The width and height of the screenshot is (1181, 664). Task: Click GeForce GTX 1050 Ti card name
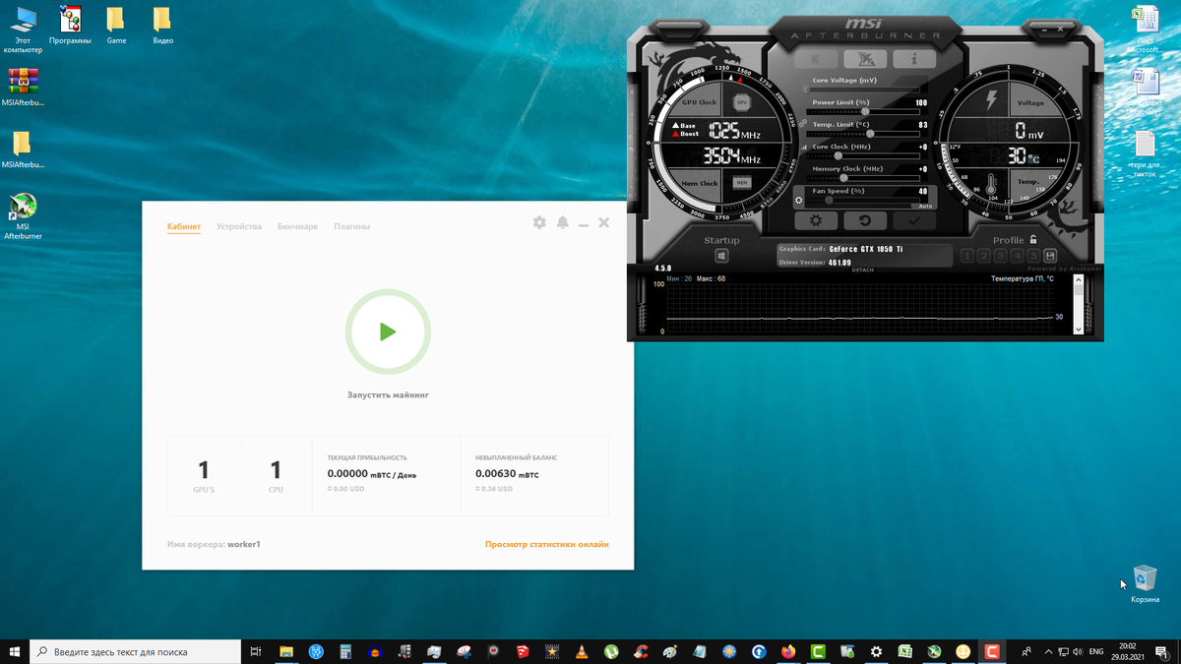[x=866, y=249]
